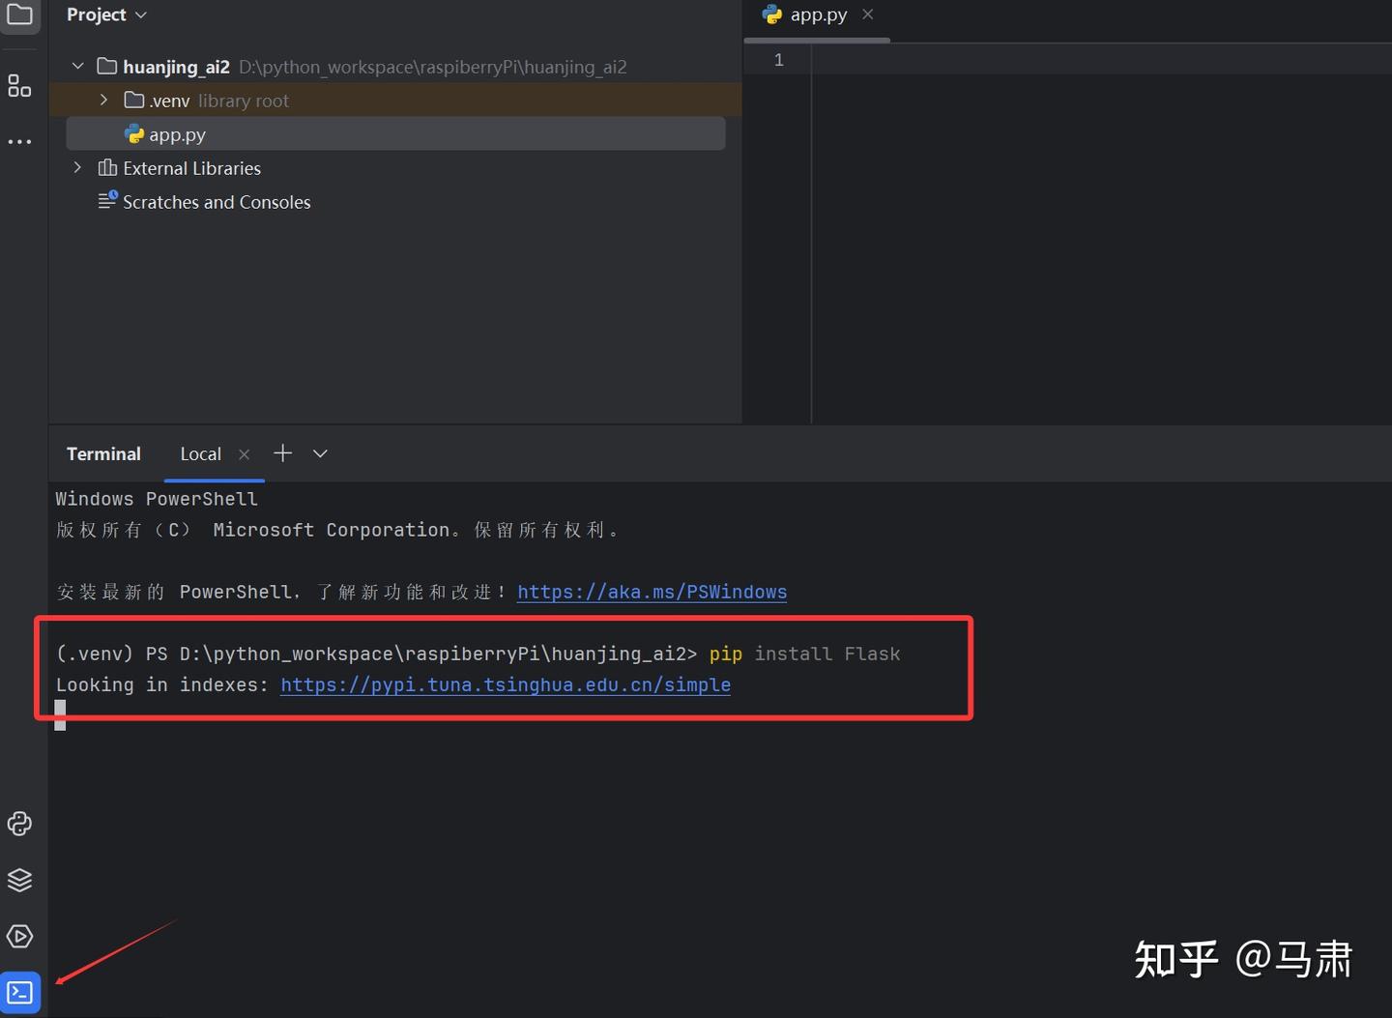This screenshot has width=1392, height=1018.
Task: Select the Local terminal tab
Action: [x=200, y=453]
